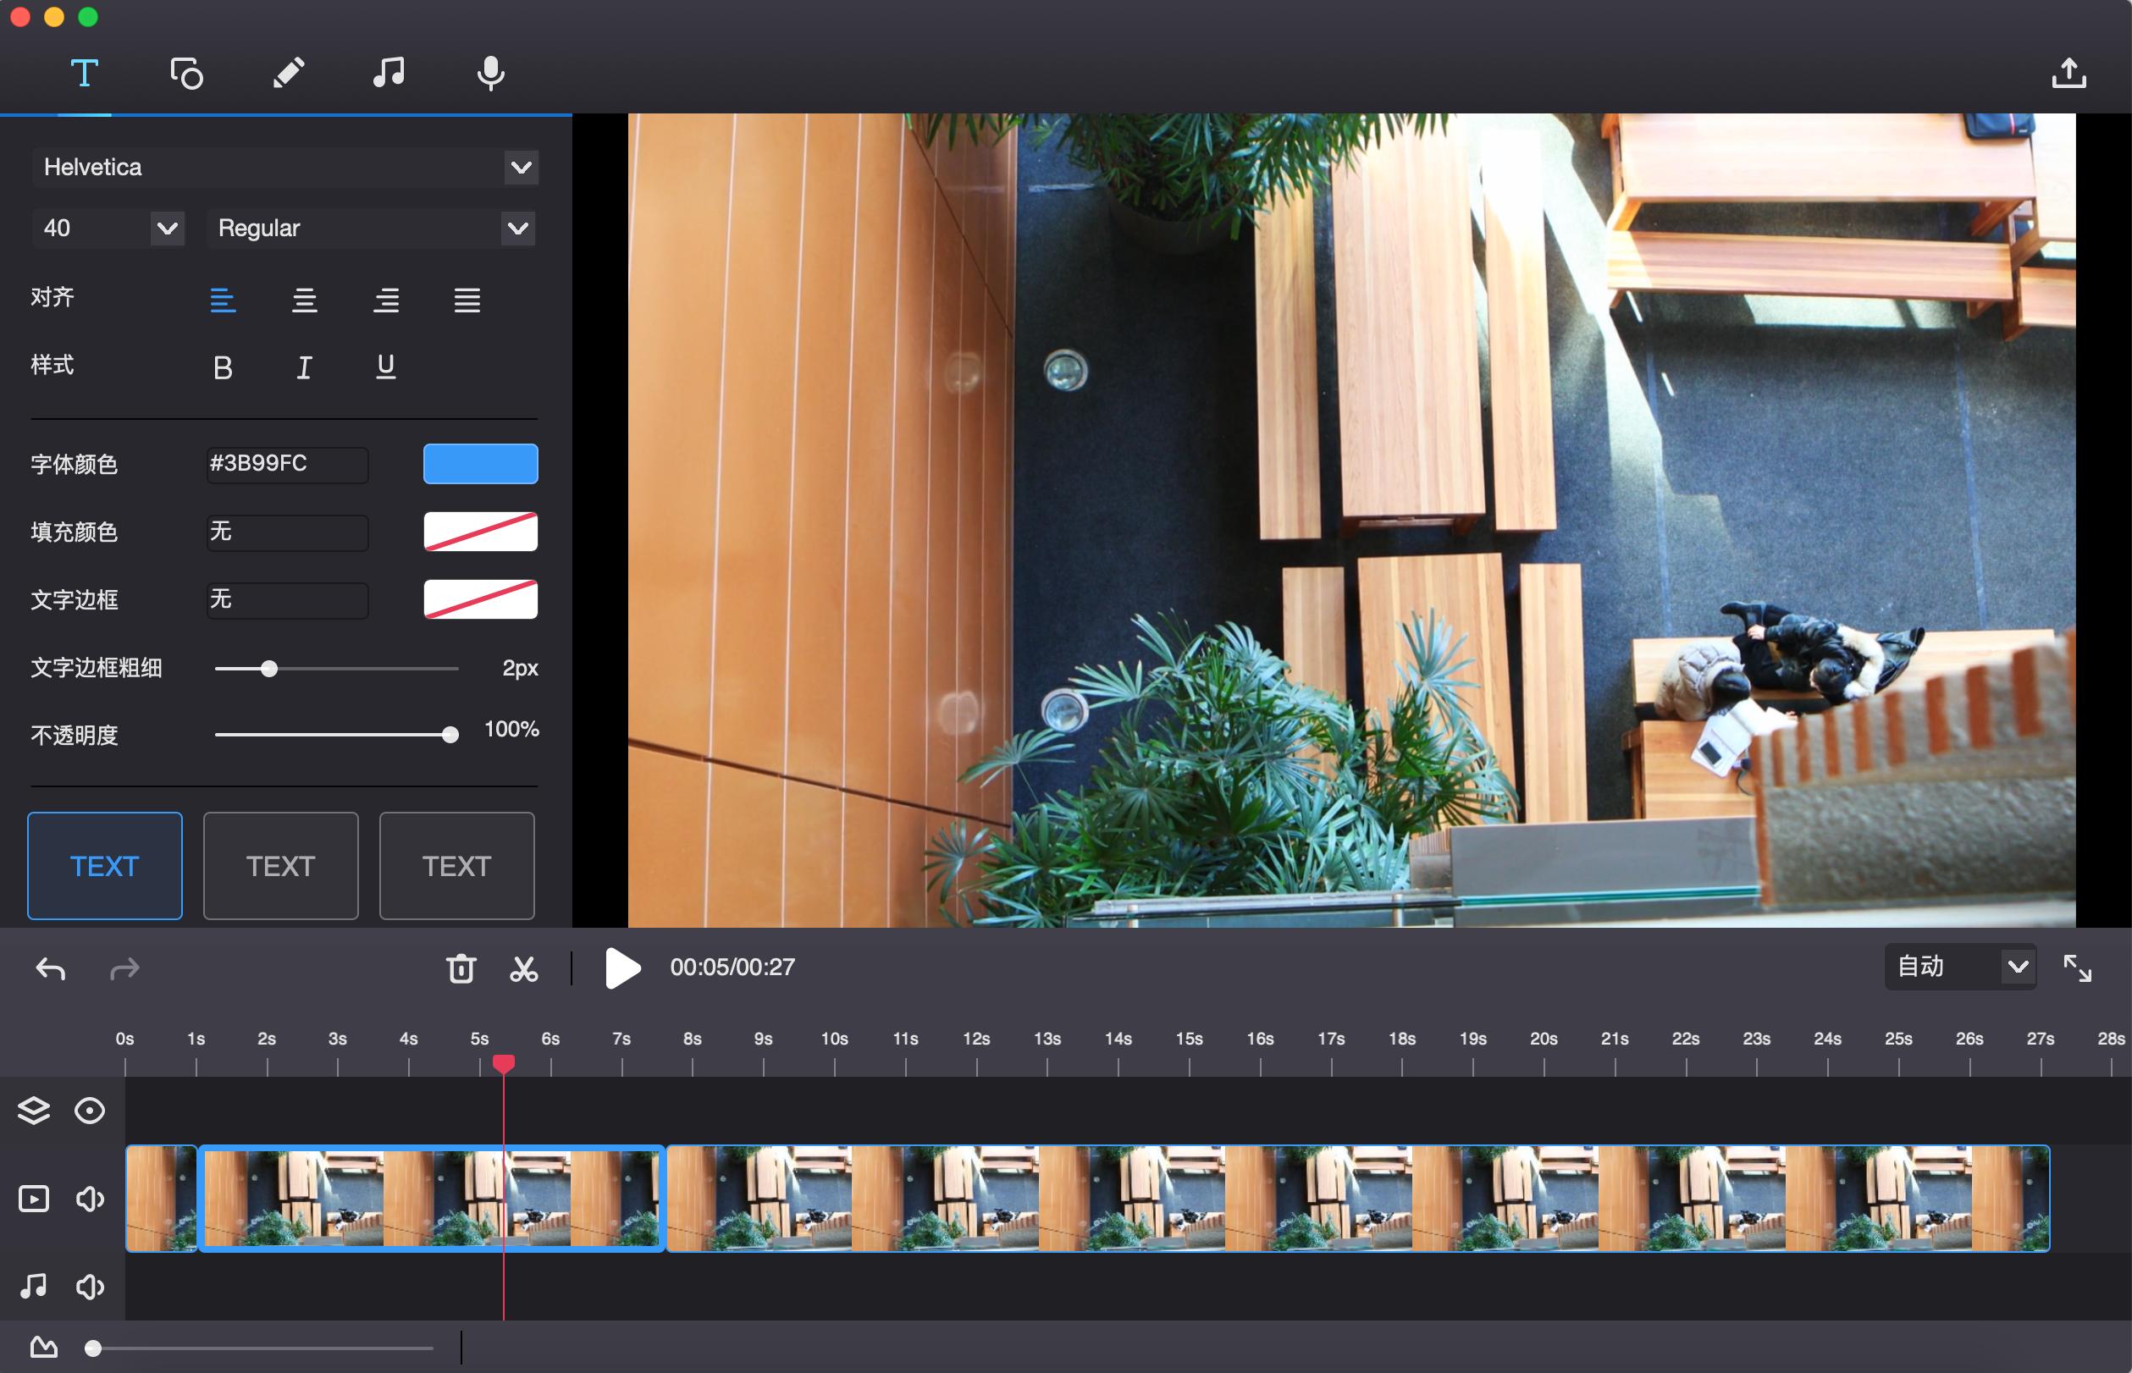Switch to the Text tool tab

pyautogui.click(x=85, y=73)
